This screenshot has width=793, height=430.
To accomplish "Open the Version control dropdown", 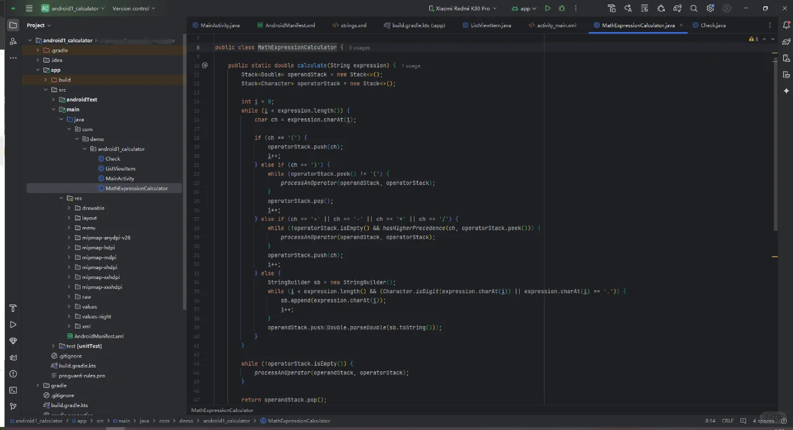I will click(134, 8).
